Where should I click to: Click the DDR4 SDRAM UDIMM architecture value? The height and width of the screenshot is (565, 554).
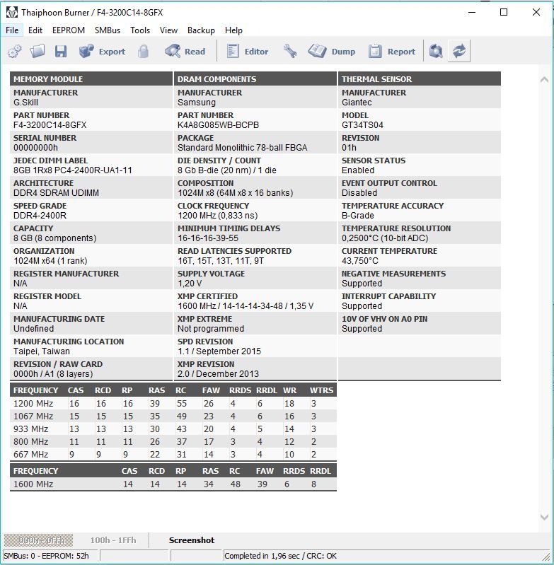point(56,193)
